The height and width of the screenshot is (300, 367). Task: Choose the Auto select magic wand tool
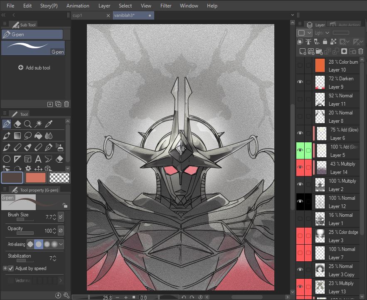[38, 124]
